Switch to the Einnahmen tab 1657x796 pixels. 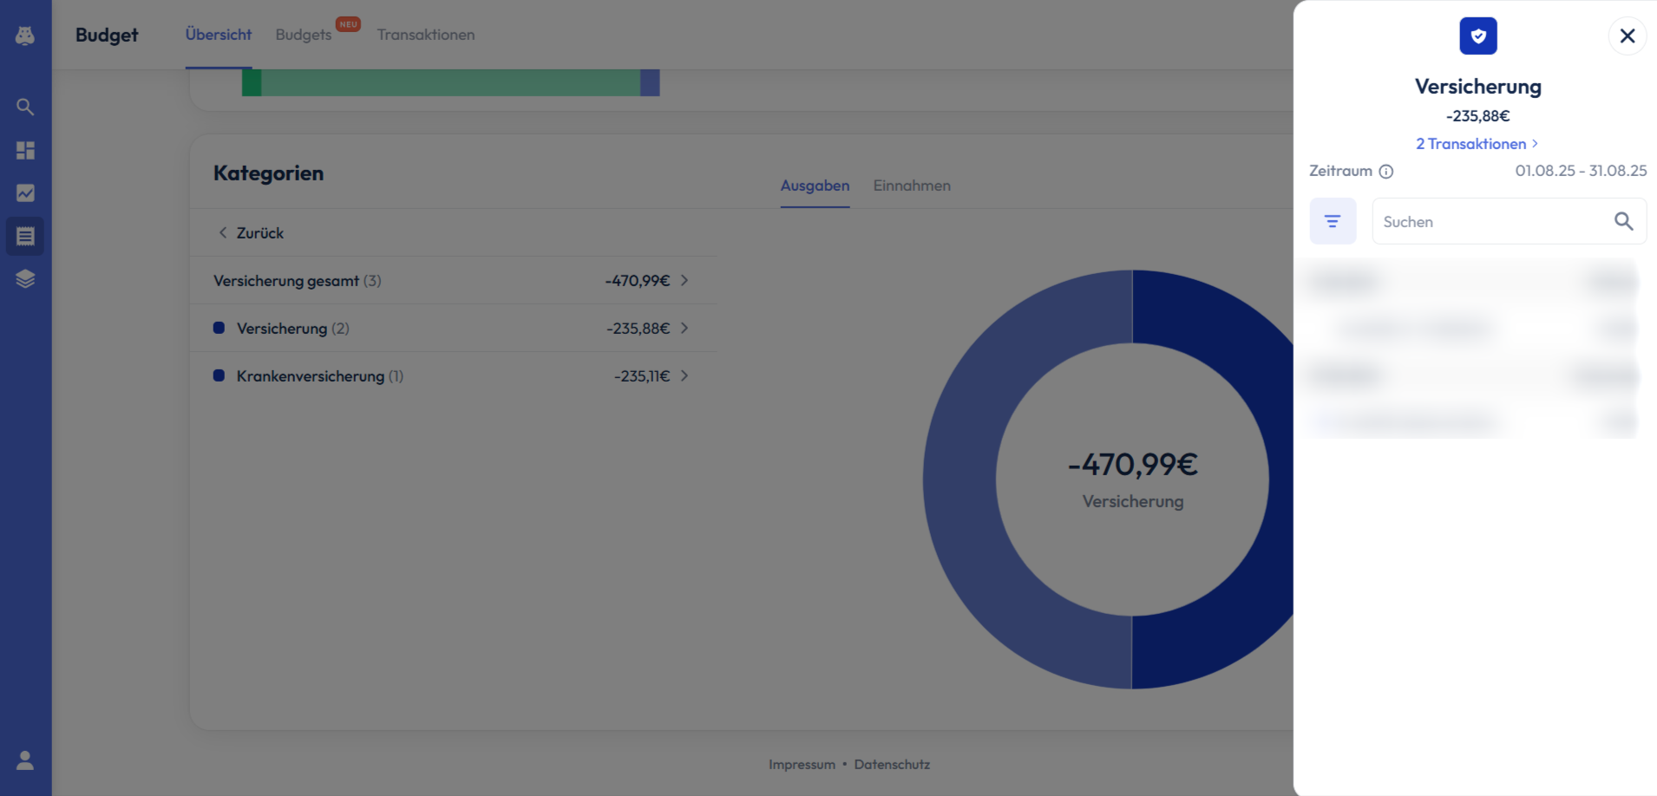[911, 186]
